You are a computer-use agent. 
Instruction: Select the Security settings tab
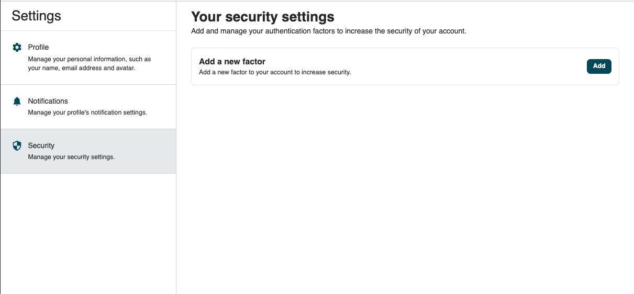pyautogui.click(x=88, y=151)
